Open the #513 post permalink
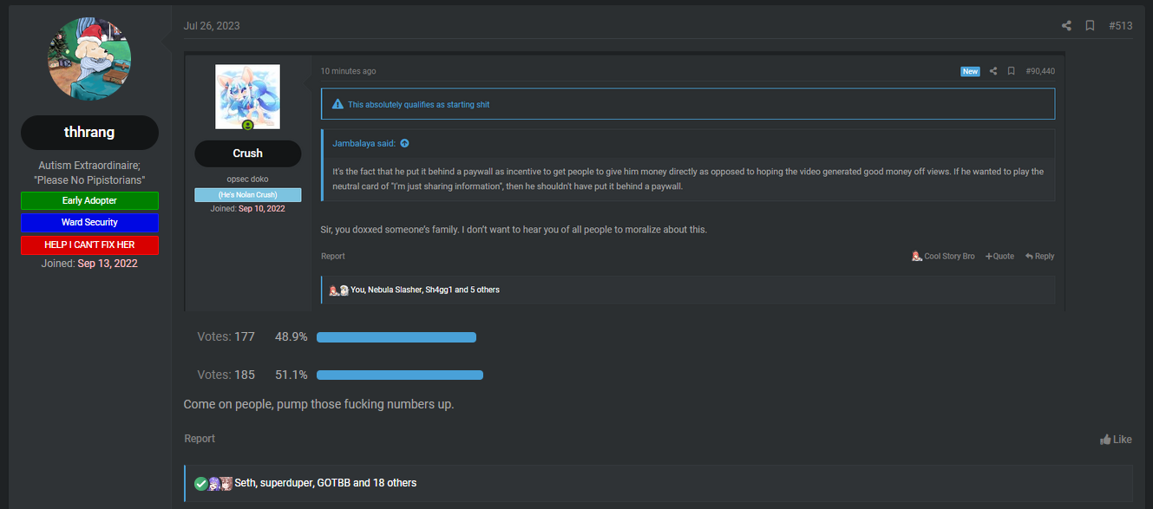1153x509 pixels. tap(1120, 26)
